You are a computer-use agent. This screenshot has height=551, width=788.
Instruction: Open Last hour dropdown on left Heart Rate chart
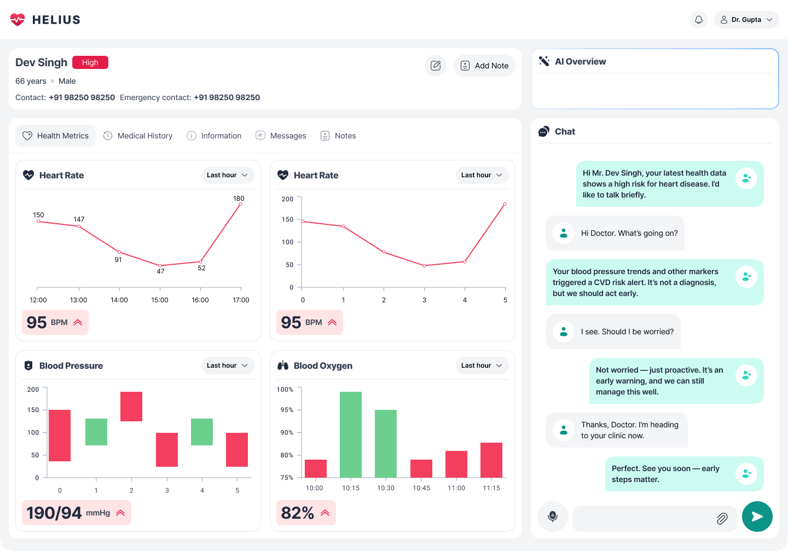click(227, 175)
